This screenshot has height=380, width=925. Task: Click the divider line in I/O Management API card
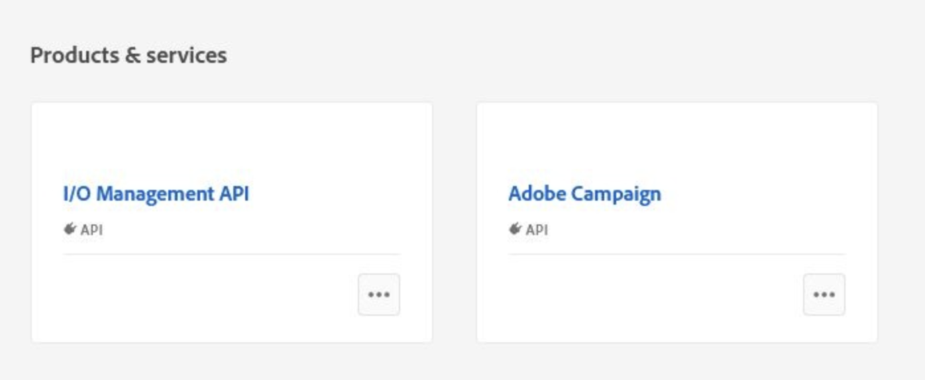pos(232,254)
